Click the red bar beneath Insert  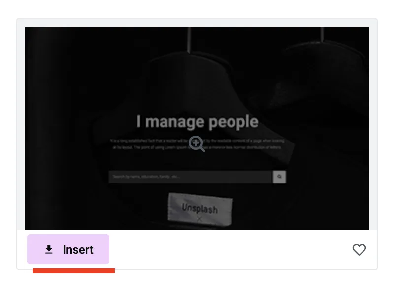pyautogui.click(x=73, y=271)
